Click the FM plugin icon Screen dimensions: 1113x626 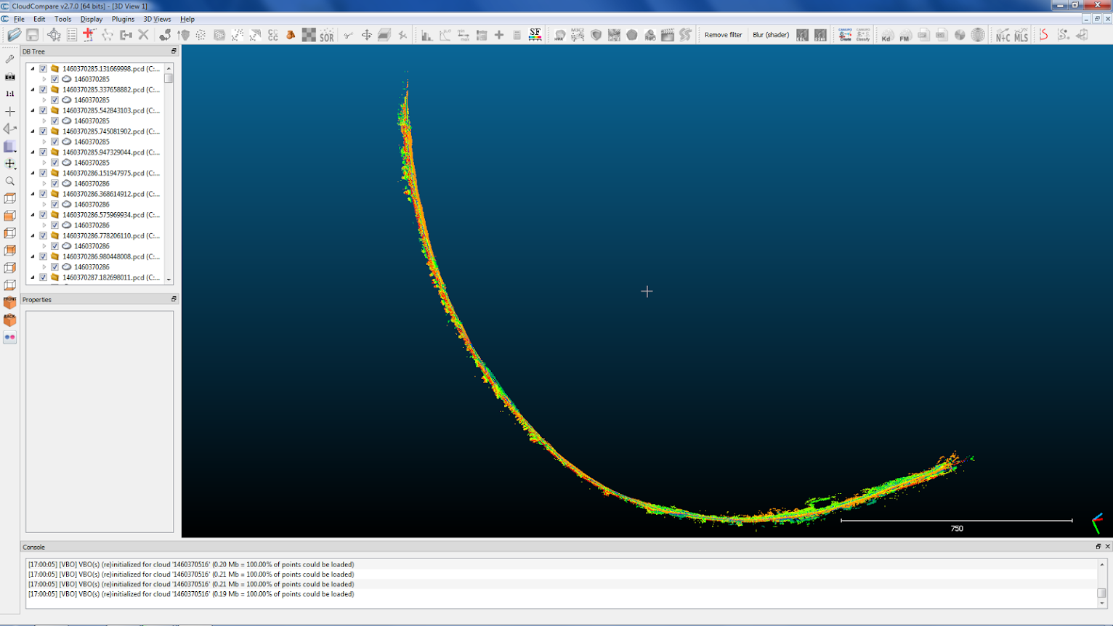click(x=904, y=35)
